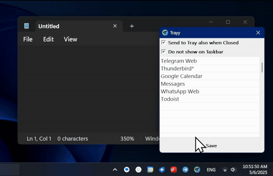The width and height of the screenshot is (273, 176).
Task: Select Messages entry in Trayy list
Action: coord(209,84)
